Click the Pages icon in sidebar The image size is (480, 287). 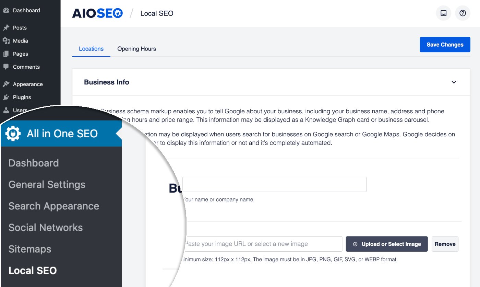tap(6, 54)
